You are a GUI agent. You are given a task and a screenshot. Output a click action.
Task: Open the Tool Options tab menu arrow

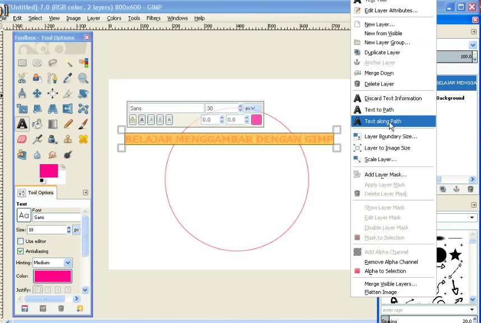[85, 193]
